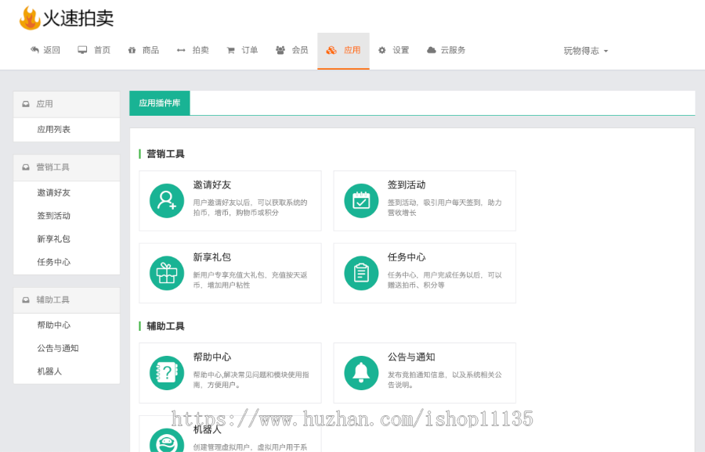This screenshot has height=452, width=705.
Task: Click the 签到活动 card title
Action: [x=407, y=185]
